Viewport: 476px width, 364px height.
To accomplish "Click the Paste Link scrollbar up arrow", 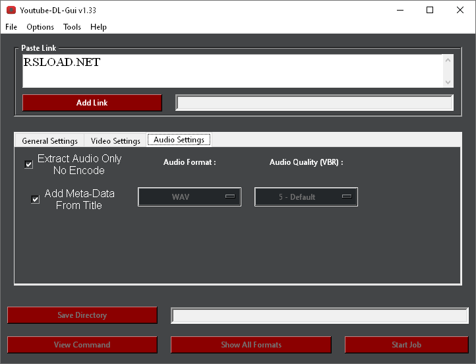I will [x=448, y=60].
